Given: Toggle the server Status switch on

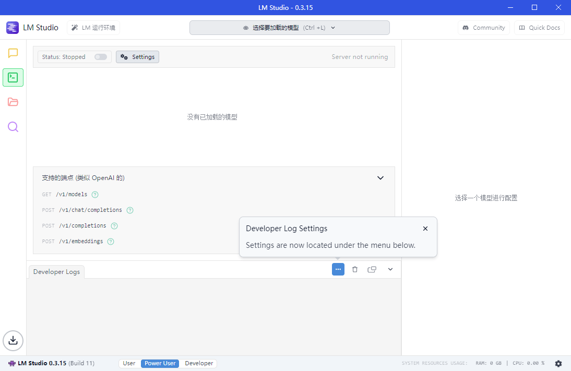Looking at the screenshot, I should pyautogui.click(x=100, y=57).
